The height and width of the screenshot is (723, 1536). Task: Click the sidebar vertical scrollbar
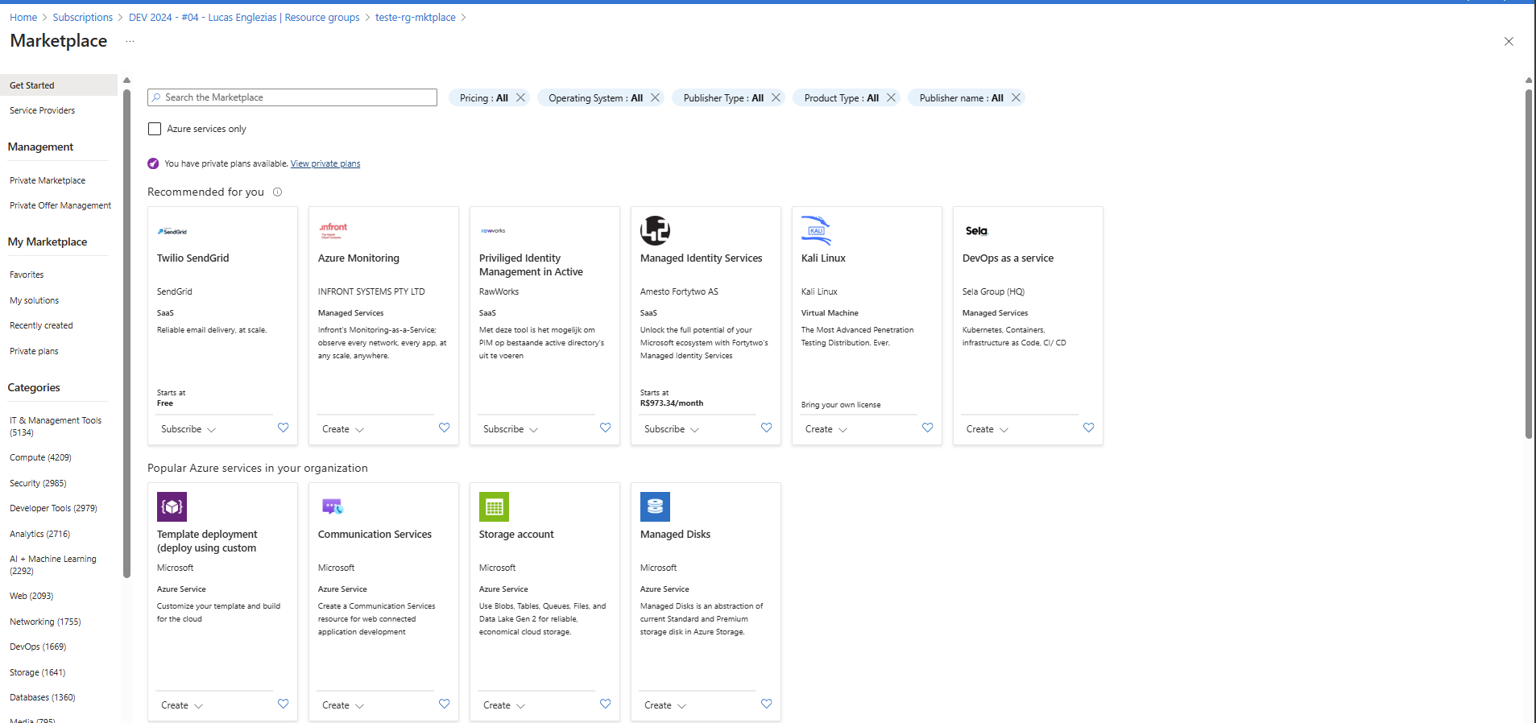coord(126,334)
